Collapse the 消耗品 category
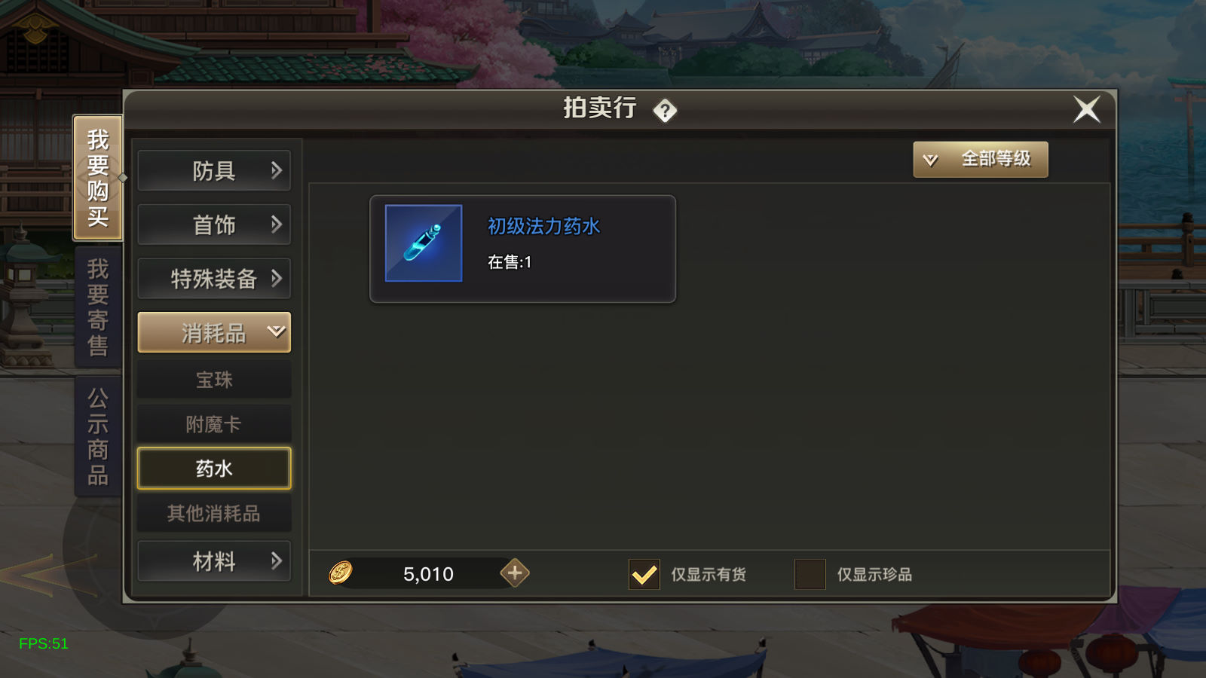This screenshot has width=1206, height=678. 214,332
